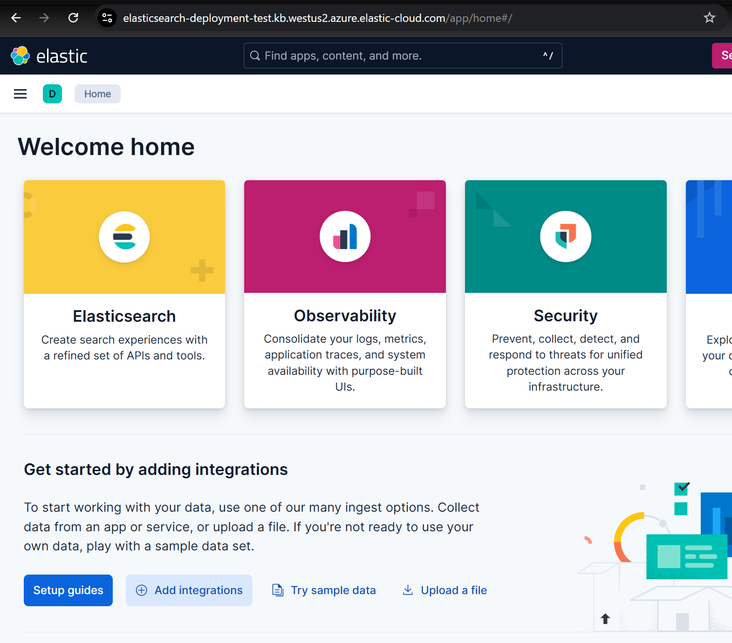The height and width of the screenshot is (643, 732).
Task: Click the scroll-to-top arrow icon
Action: click(605, 619)
